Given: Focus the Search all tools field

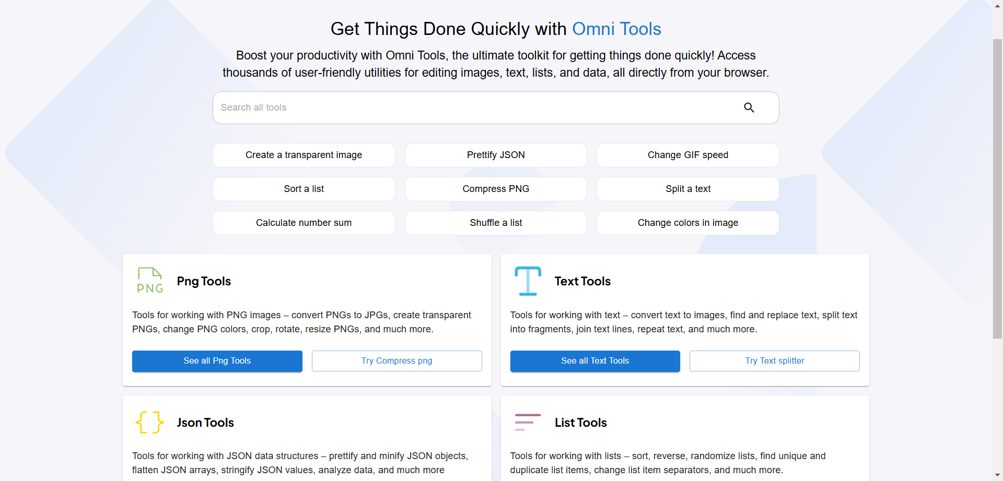Looking at the screenshot, I should pos(470,107).
